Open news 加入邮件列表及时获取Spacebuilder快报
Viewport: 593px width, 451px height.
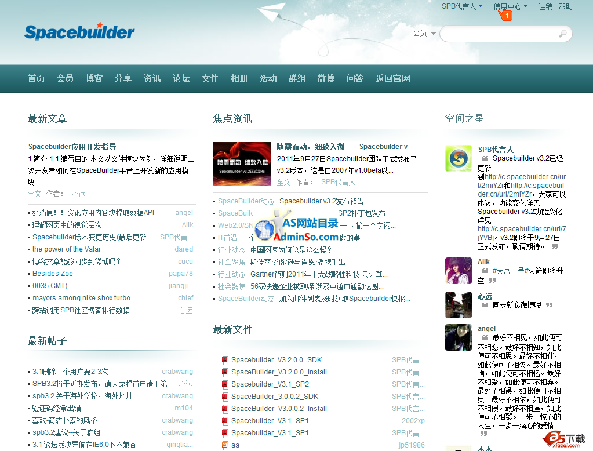tap(344, 299)
